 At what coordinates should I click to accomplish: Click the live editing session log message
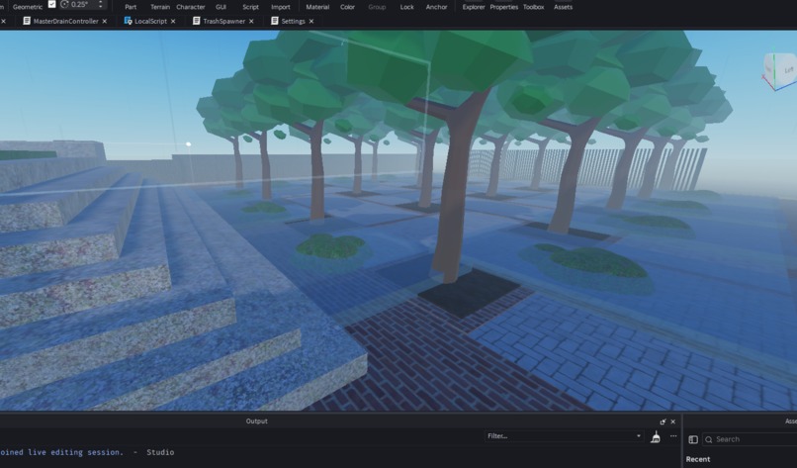[x=86, y=452]
